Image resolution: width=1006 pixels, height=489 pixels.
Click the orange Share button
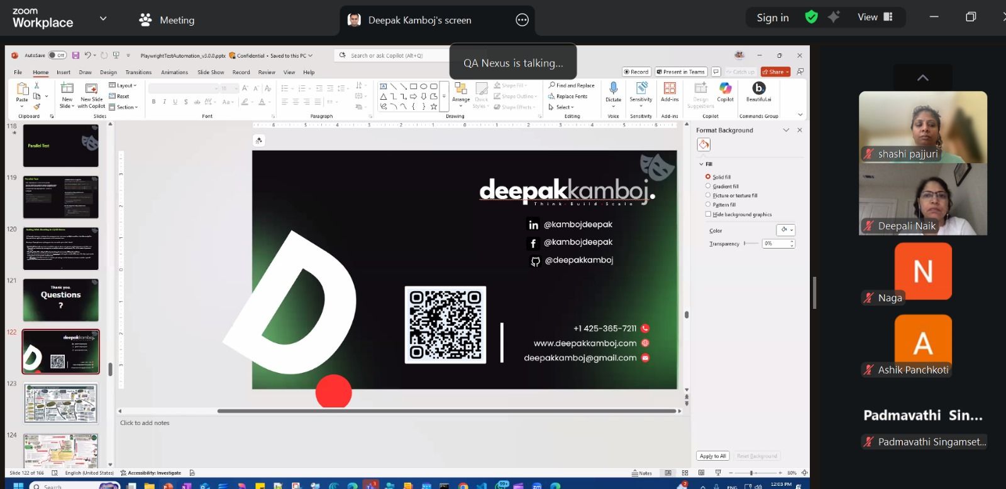tap(775, 72)
